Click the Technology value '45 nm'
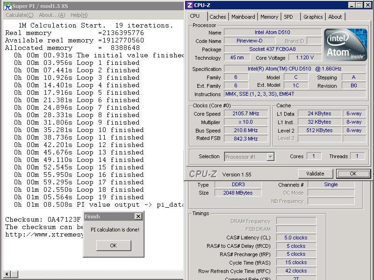 (x=237, y=57)
